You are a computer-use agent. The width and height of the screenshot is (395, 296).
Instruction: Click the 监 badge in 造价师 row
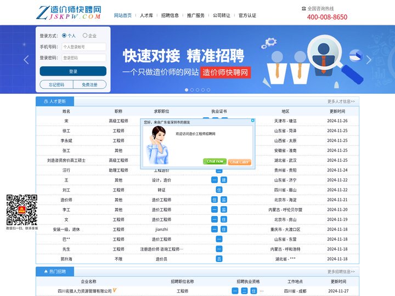pyautogui.click(x=224, y=200)
